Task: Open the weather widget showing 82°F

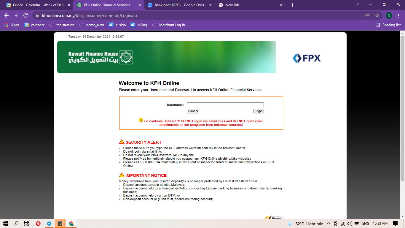Action: (x=305, y=224)
